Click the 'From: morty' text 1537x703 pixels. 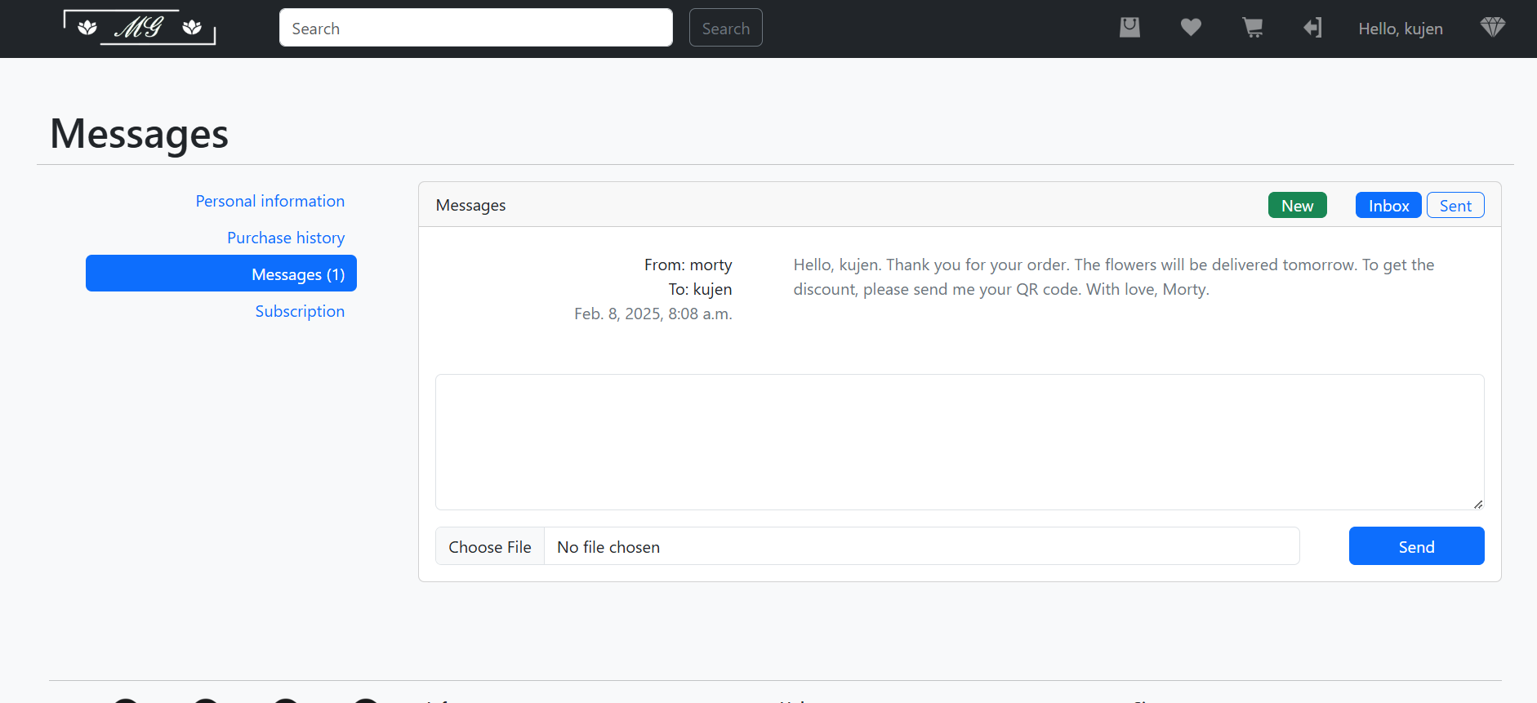click(x=688, y=265)
